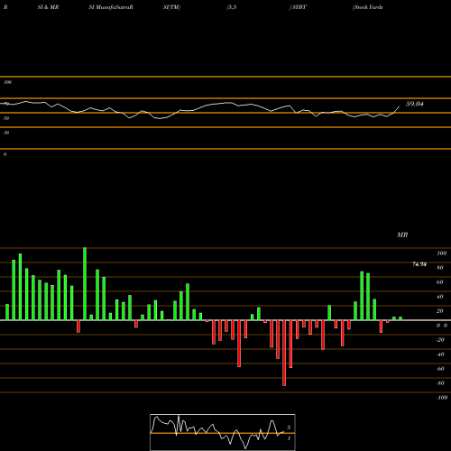The width and height of the screenshot is (451, 451).
Task: Click the RSI value 59.04 label
Action: coord(415,104)
